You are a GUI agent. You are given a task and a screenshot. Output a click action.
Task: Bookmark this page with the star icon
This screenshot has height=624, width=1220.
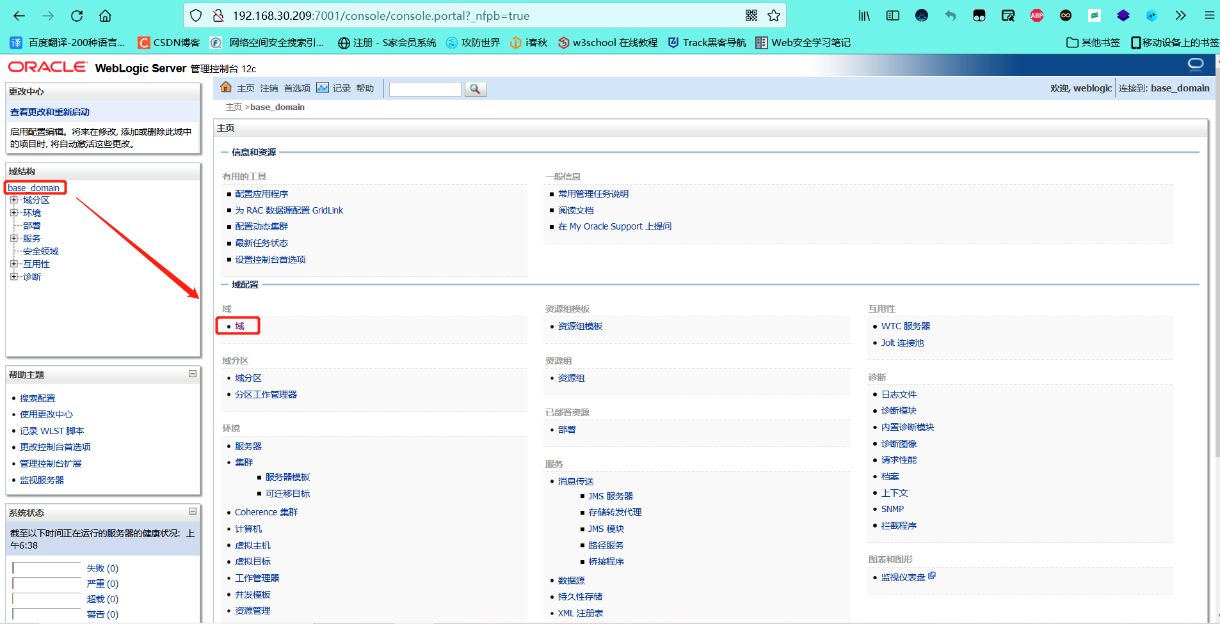pyautogui.click(x=774, y=16)
